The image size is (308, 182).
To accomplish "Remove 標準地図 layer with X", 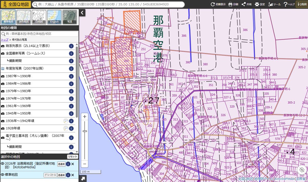I will (73, 175).
